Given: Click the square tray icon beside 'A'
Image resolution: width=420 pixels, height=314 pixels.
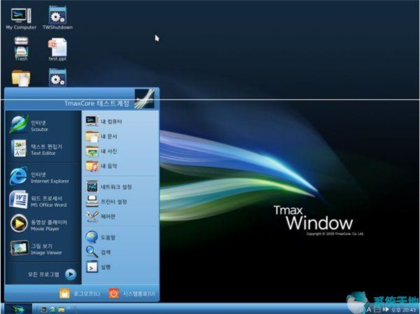Looking at the screenshot, I should pos(377,310).
